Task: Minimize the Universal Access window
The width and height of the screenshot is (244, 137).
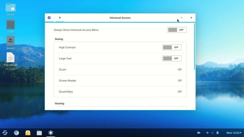Action: 181,18
